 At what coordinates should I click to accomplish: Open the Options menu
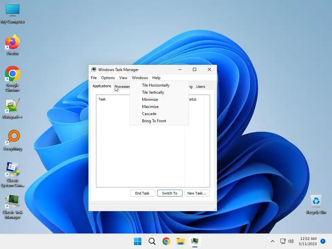click(108, 78)
